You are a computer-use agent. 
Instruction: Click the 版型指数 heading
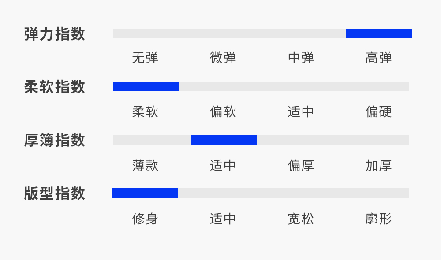pos(55,193)
